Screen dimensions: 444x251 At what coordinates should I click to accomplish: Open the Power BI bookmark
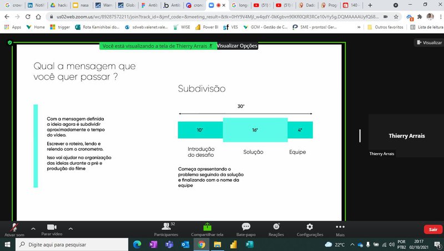pyautogui.click(x=207, y=27)
